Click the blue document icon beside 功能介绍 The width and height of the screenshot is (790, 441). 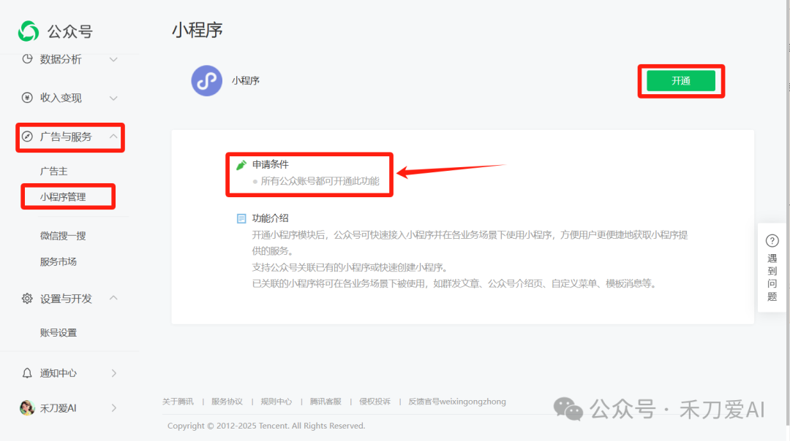pos(241,218)
